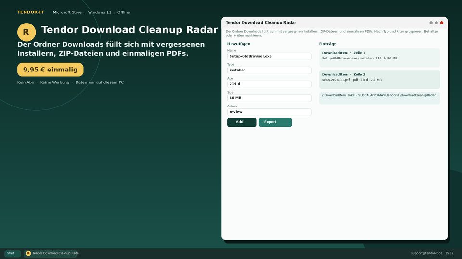
Task: Focus the Name field containing Setup-OldBrowser.exe
Action: click(x=269, y=57)
